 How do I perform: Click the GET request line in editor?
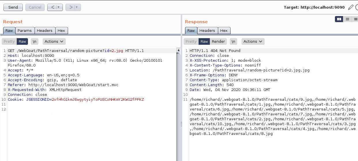pos(76,51)
